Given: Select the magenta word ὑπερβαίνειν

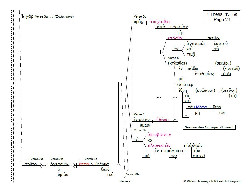Looking at the screenshot, I should click(x=159, y=135).
